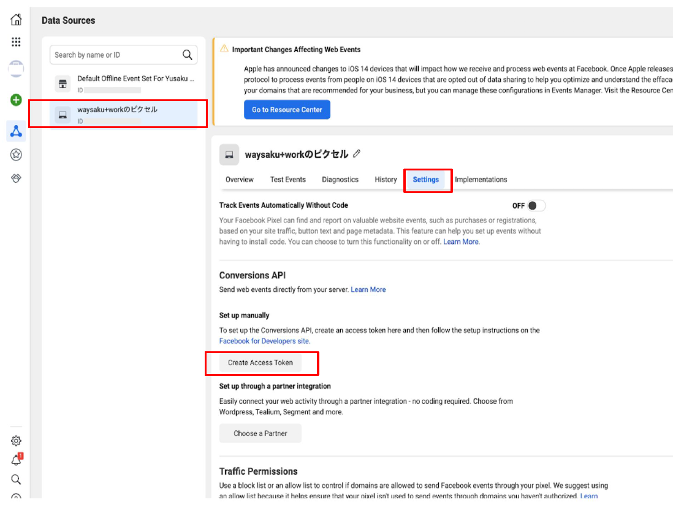673x526 pixels.
Task: Select the Data Sources triangle icon
Action: (x=16, y=131)
